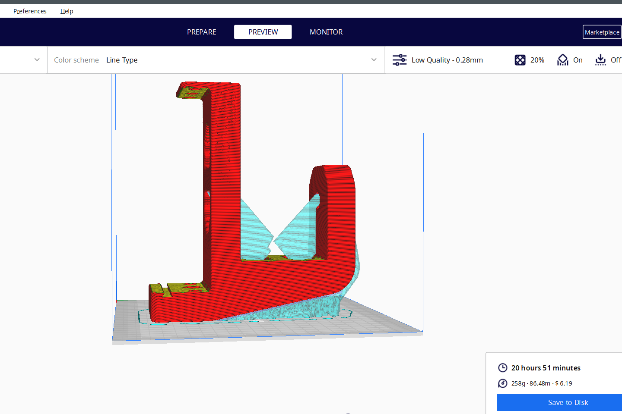The height and width of the screenshot is (414, 622).
Task: Click the 258g material cost summary
Action: point(542,383)
